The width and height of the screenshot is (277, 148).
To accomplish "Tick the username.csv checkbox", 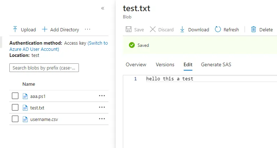I will (15, 119).
